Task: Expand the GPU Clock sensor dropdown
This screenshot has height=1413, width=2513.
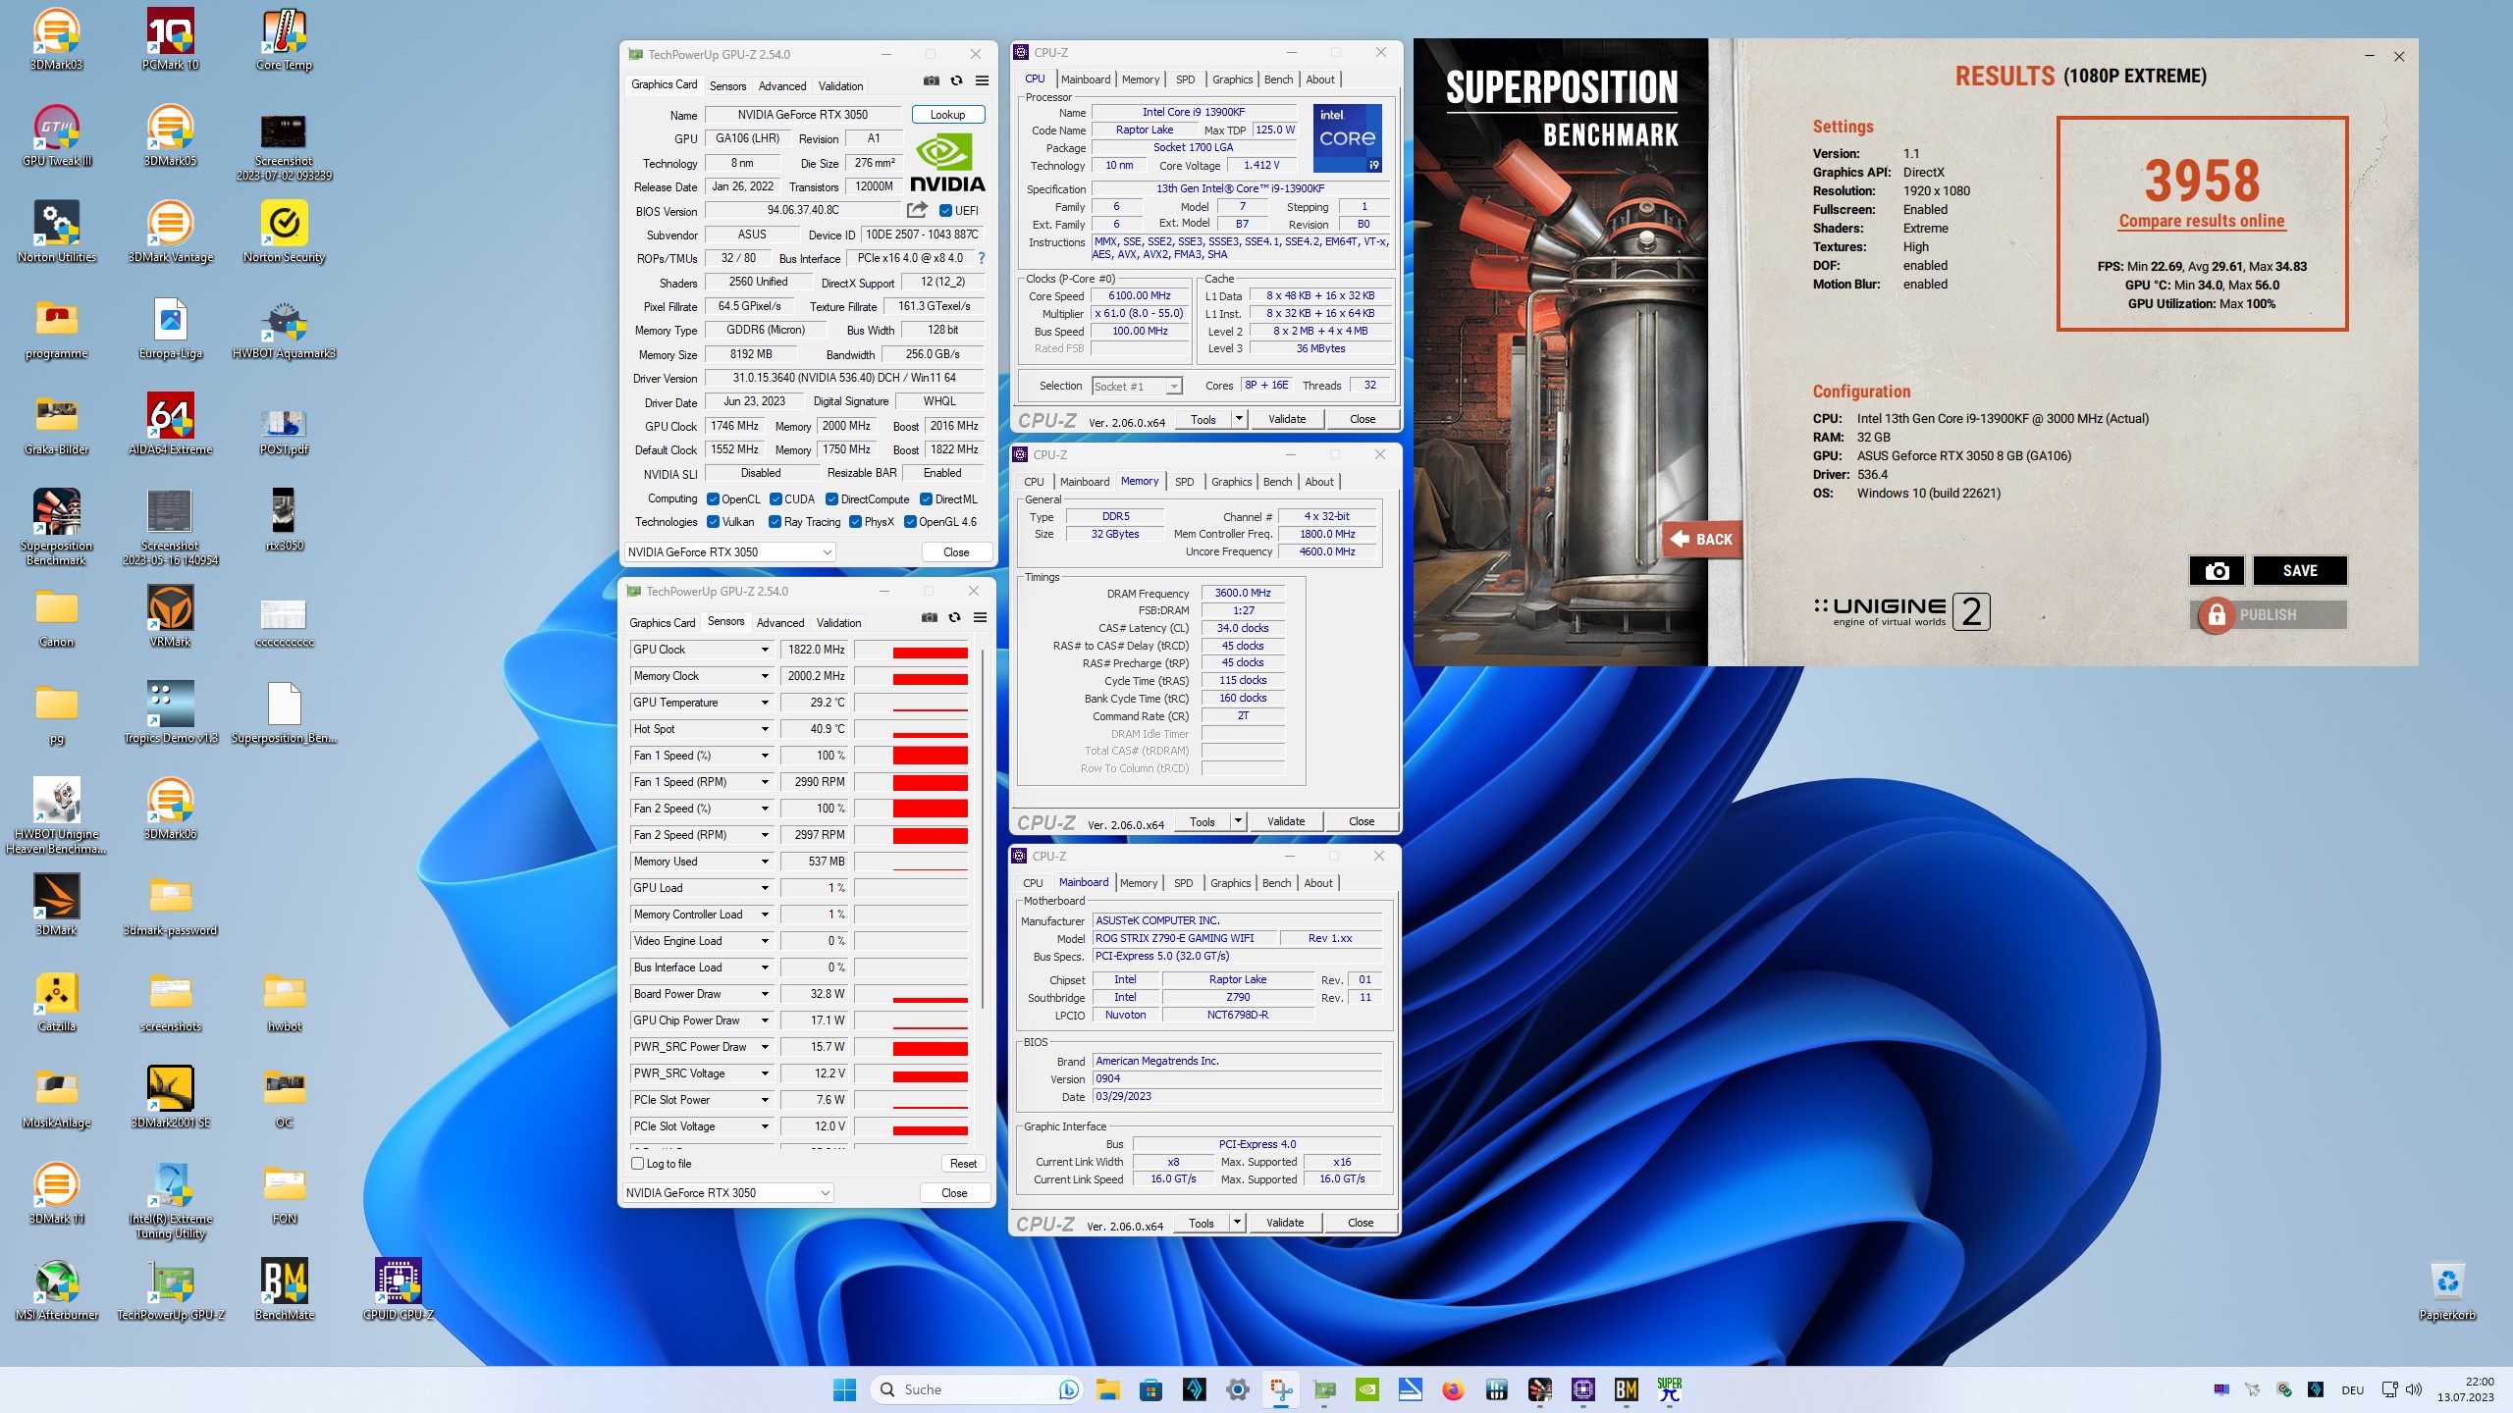Action: [765, 650]
